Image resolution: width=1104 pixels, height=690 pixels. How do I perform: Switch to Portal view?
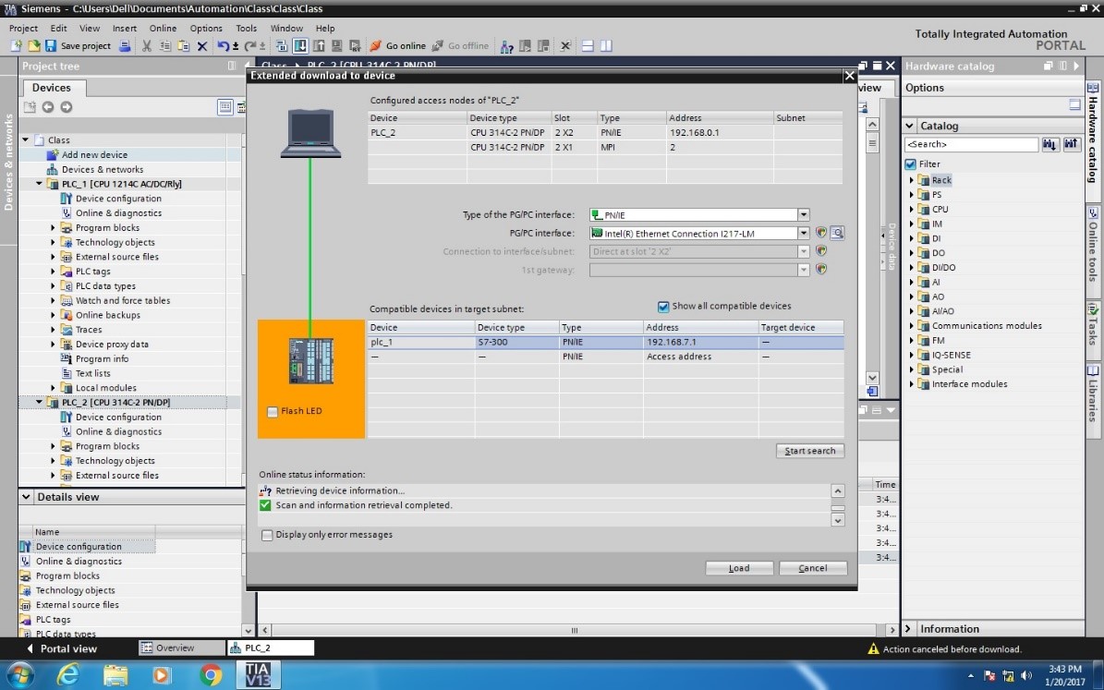point(62,648)
